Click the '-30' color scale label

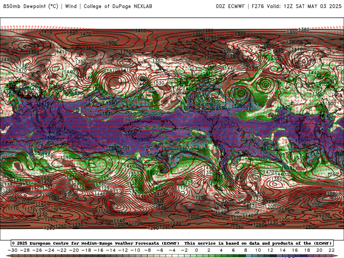[x=12, y=250]
